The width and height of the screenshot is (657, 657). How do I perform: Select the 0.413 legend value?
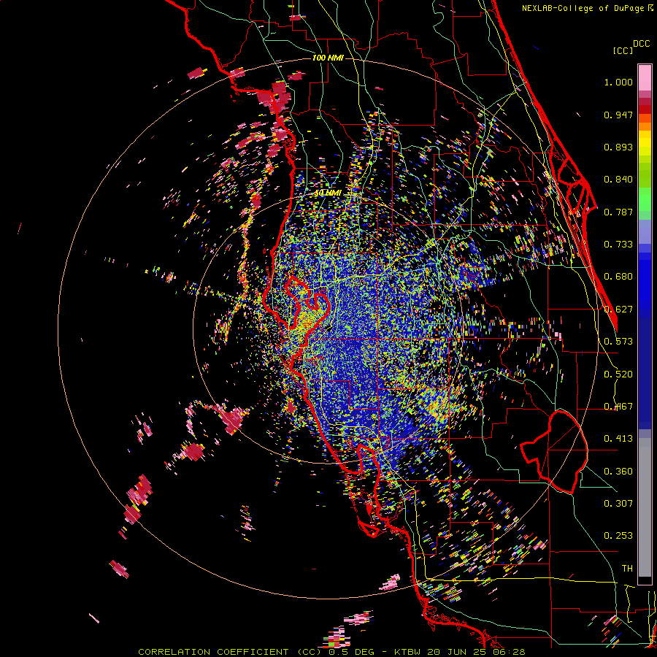tap(618, 439)
